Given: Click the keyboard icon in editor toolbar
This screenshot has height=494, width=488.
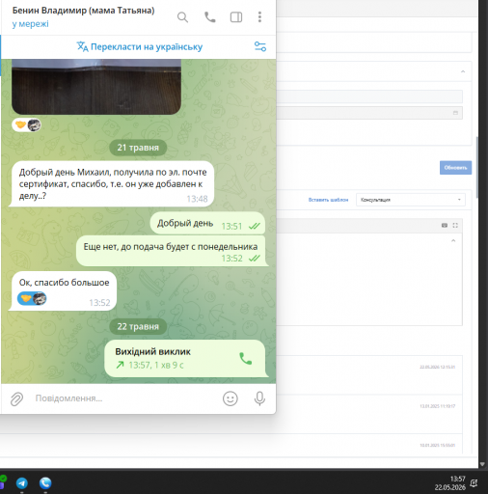Looking at the screenshot, I should [x=445, y=226].
